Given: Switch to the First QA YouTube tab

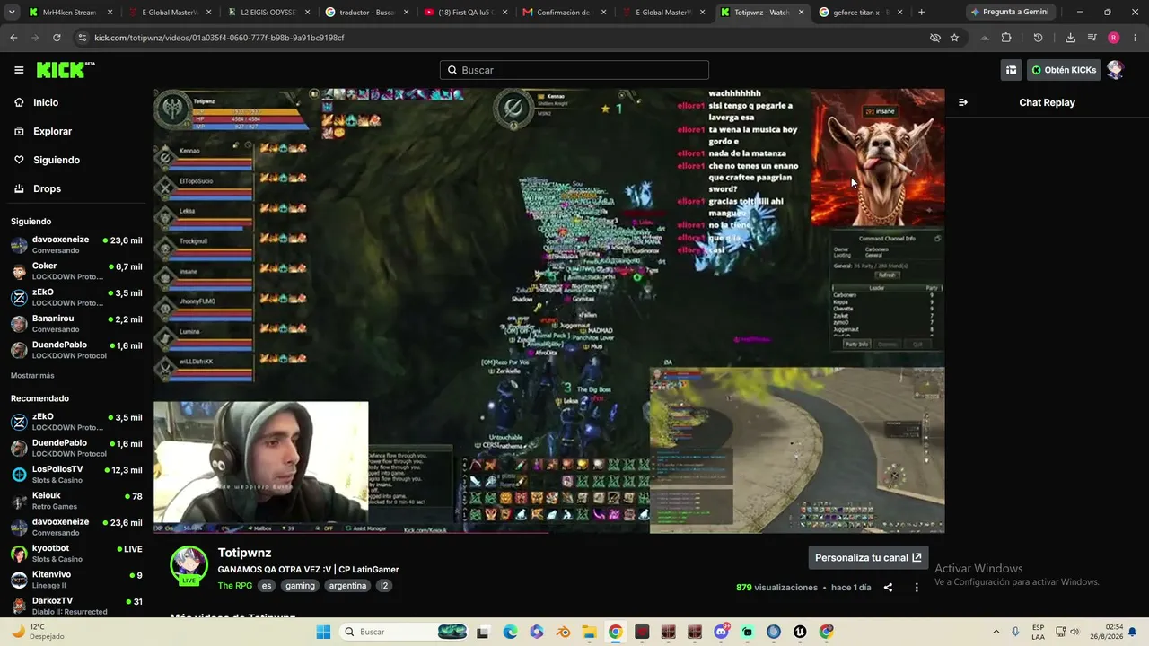Looking at the screenshot, I should [x=465, y=13].
